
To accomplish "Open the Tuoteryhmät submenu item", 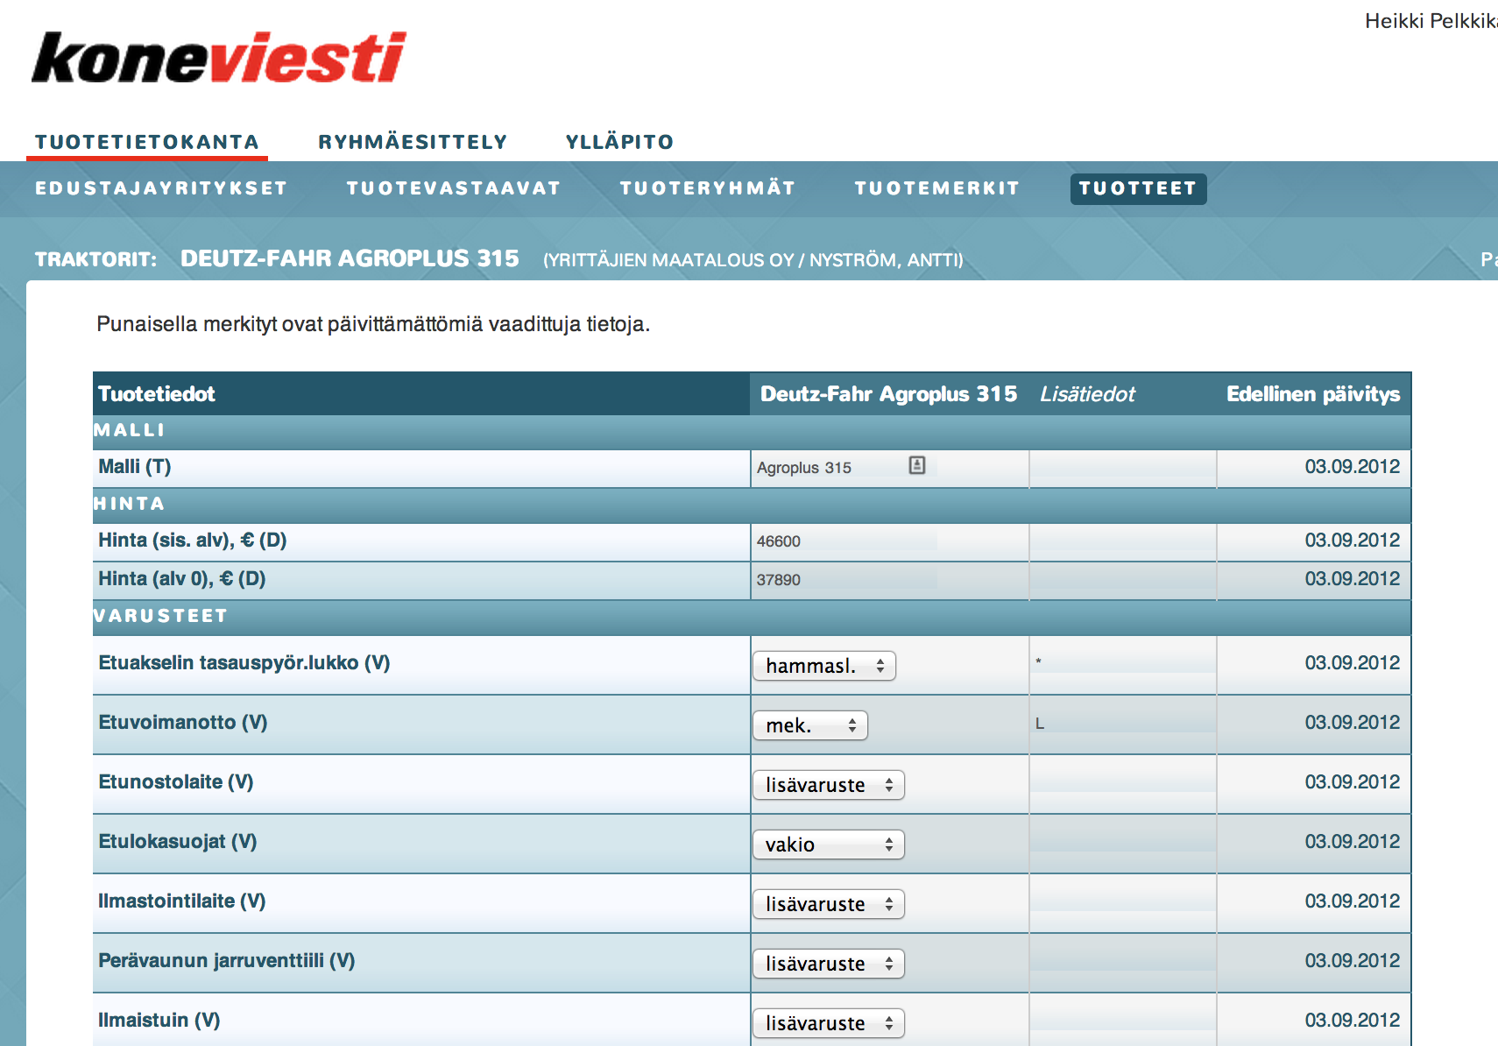I will (x=708, y=188).
